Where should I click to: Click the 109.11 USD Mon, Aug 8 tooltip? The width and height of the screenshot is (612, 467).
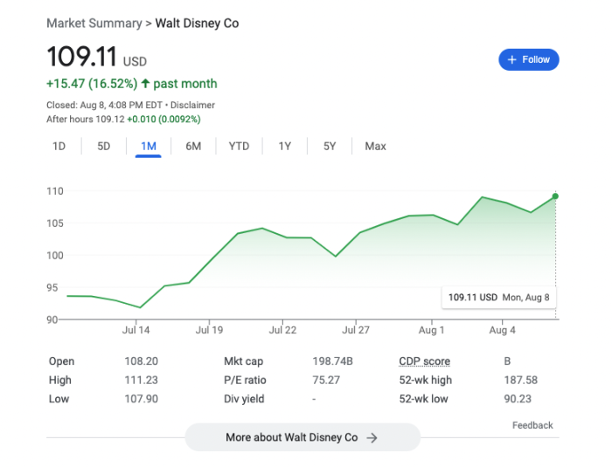498,297
